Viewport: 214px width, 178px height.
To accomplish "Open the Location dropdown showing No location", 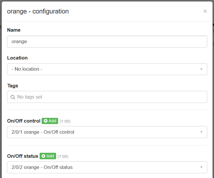I will coord(107,69).
